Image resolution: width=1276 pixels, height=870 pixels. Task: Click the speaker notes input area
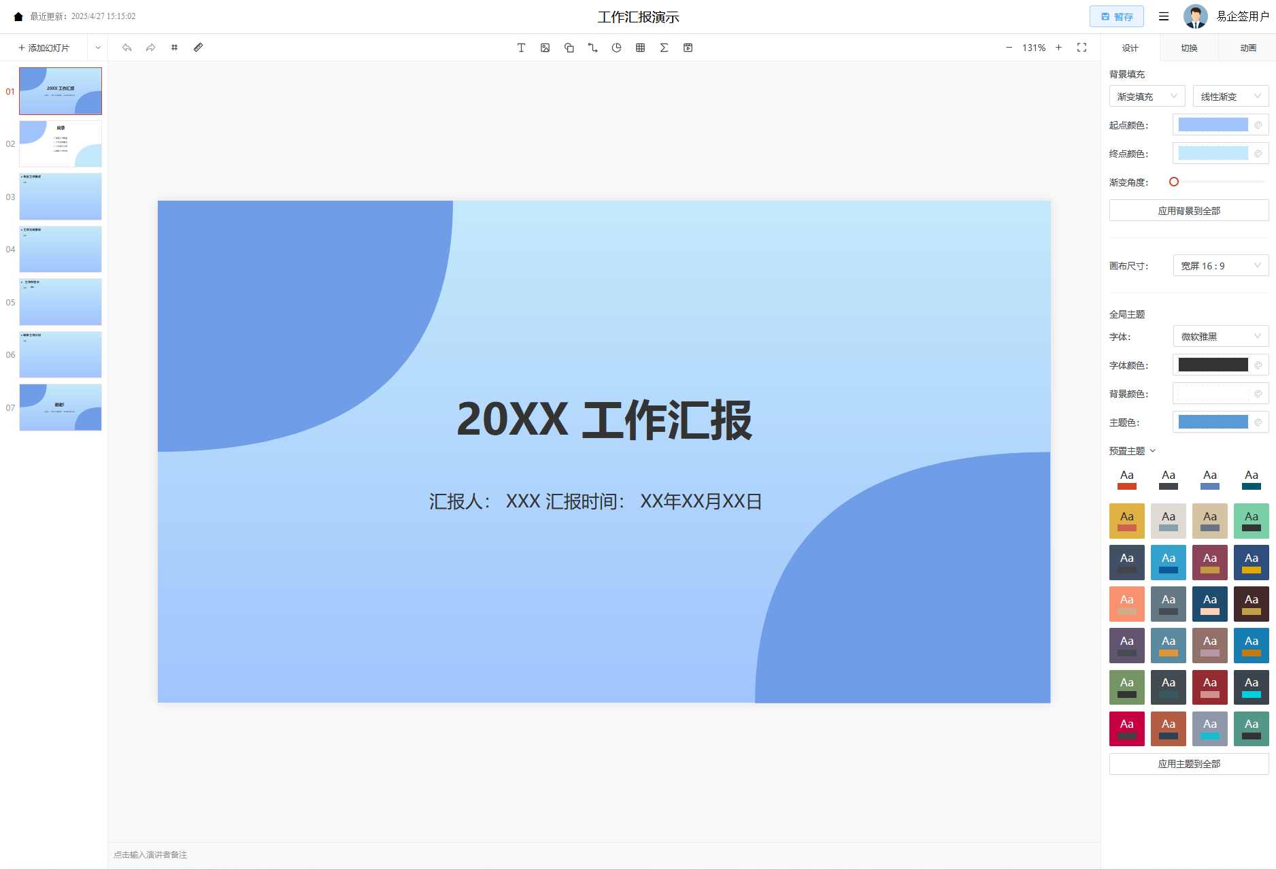(604, 855)
